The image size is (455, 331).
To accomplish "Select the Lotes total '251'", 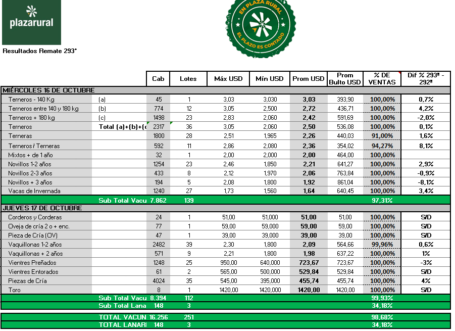I will tap(189, 317).
